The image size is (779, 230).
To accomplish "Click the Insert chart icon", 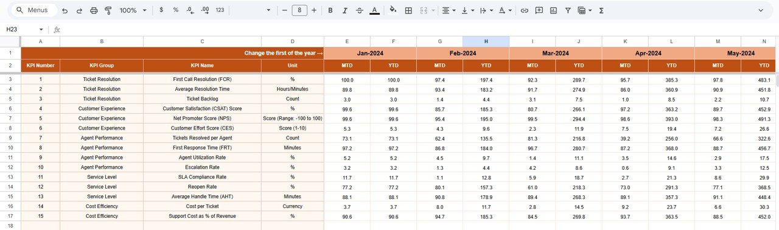I will click(x=553, y=10).
